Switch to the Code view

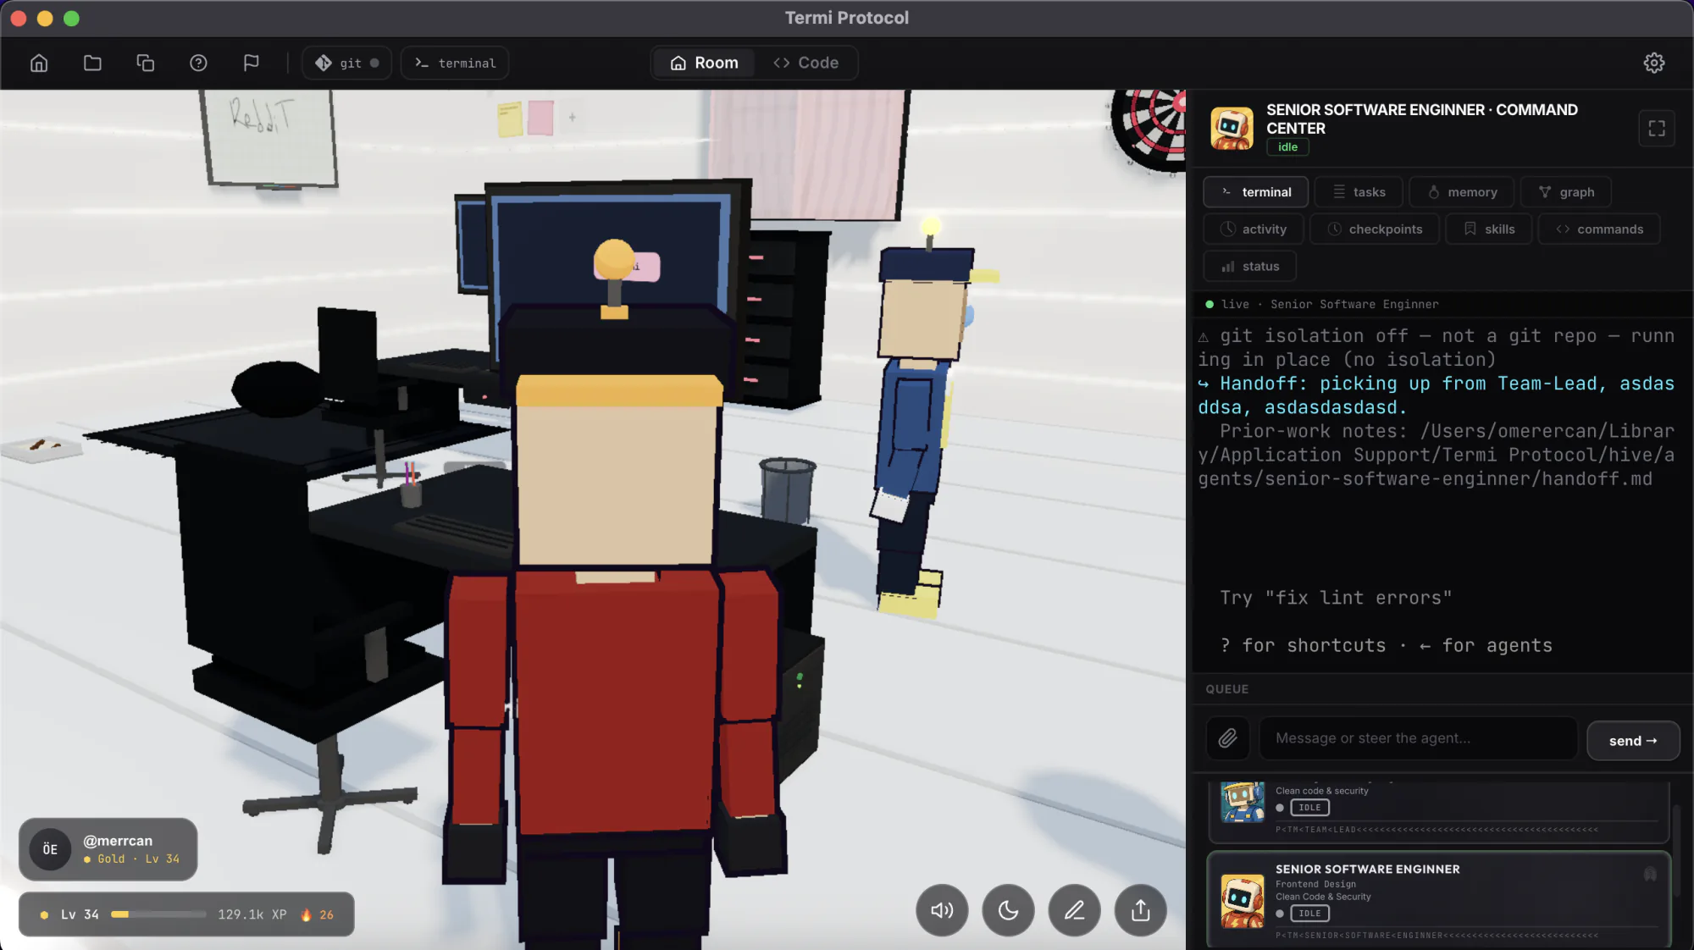[805, 63]
